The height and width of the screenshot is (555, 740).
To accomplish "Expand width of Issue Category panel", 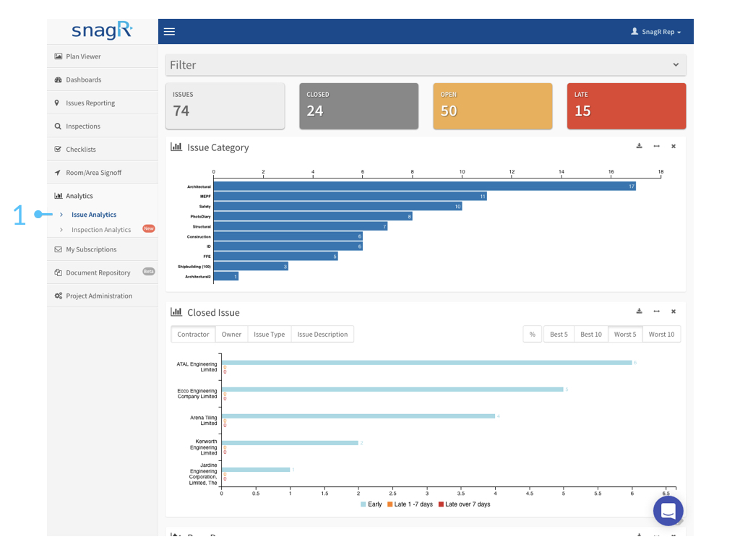I will [656, 146].
